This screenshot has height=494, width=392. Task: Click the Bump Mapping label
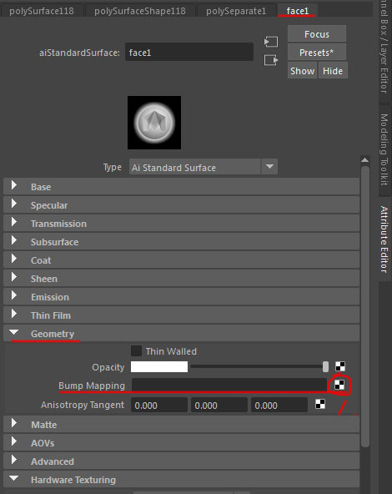pyautogui.click(x=92, y=386)
